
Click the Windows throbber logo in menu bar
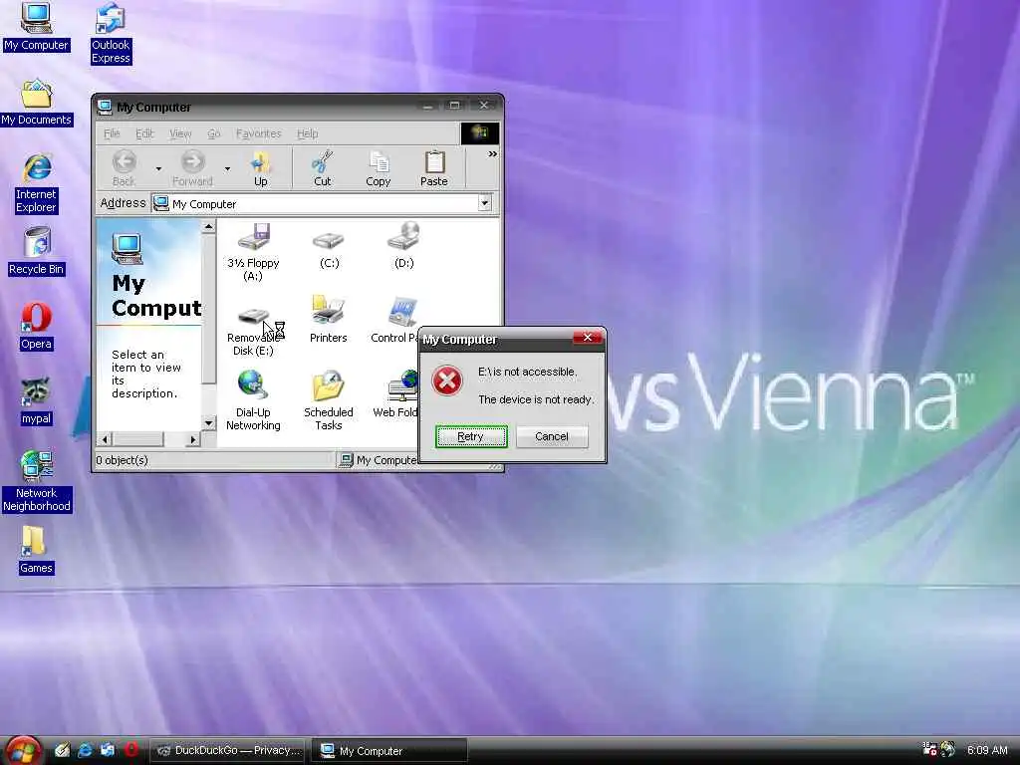(479, 132)
